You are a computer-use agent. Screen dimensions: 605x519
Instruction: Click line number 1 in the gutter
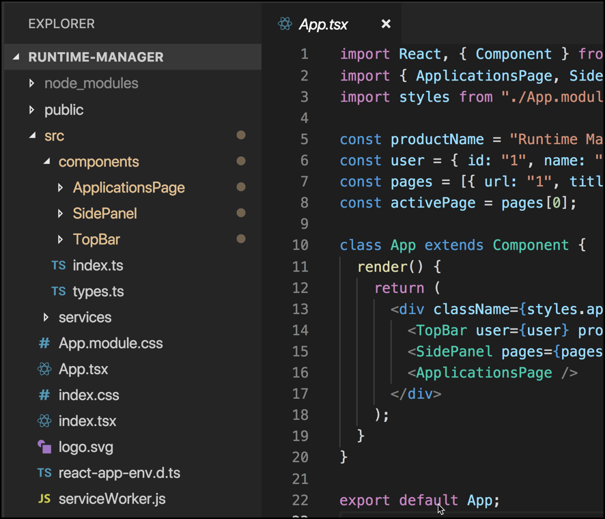click(305, 54)
